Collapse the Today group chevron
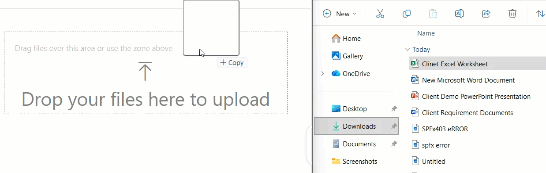Viewport: 546px width, 173px height. [x=407, y=50]
